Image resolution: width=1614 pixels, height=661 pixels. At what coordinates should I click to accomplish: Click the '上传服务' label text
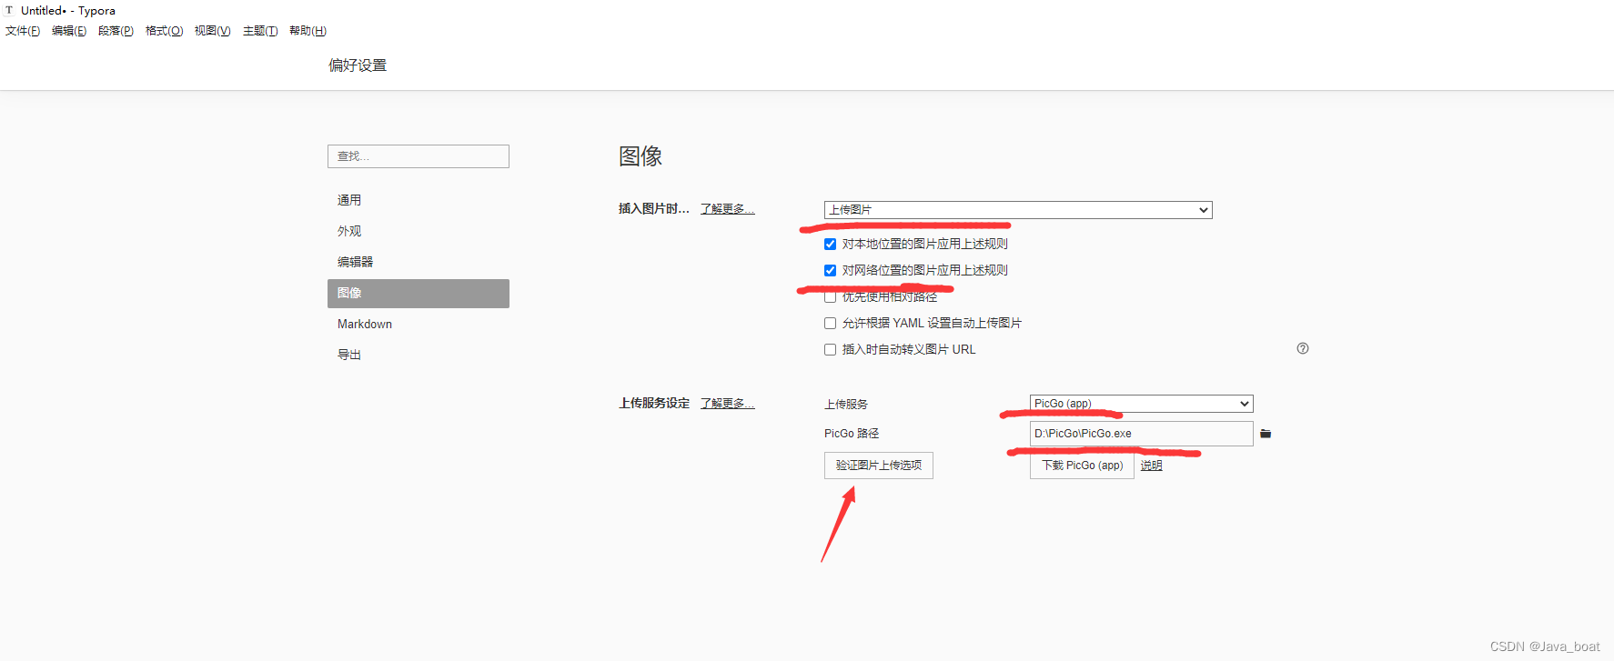tap(846, 404)
